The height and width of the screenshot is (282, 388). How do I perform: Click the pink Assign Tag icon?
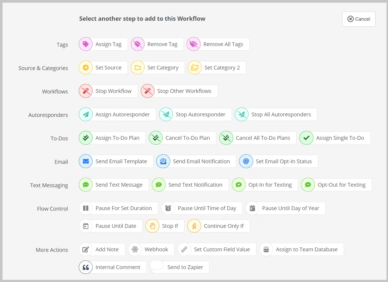pos(86,44)
